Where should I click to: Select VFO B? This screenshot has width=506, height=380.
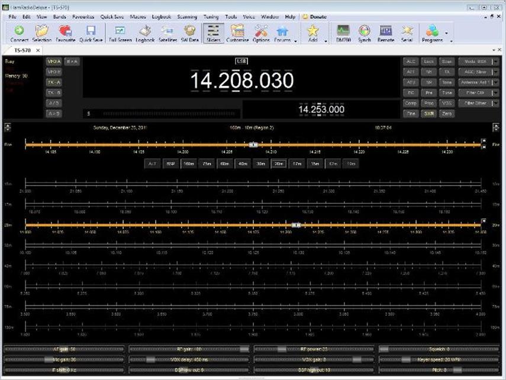point(54,72)
